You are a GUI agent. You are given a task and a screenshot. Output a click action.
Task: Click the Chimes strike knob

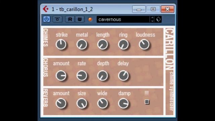[61, 44]
